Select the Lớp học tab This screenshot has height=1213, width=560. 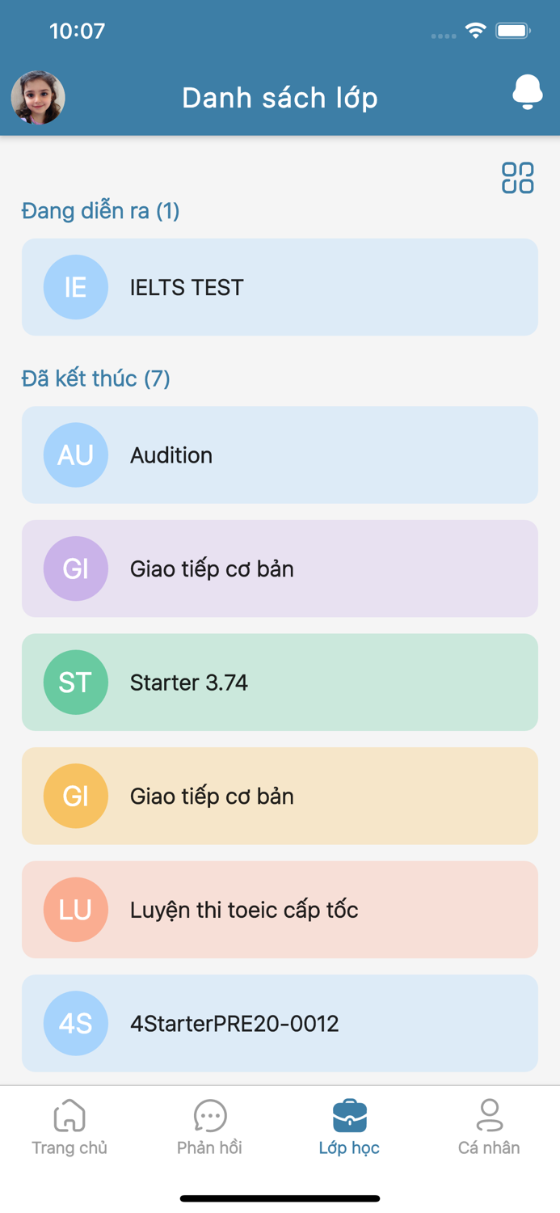[x=349, y=1126]
